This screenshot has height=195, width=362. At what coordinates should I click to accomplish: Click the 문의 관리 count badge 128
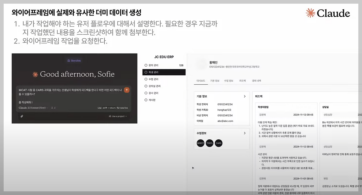pos(181,65)
